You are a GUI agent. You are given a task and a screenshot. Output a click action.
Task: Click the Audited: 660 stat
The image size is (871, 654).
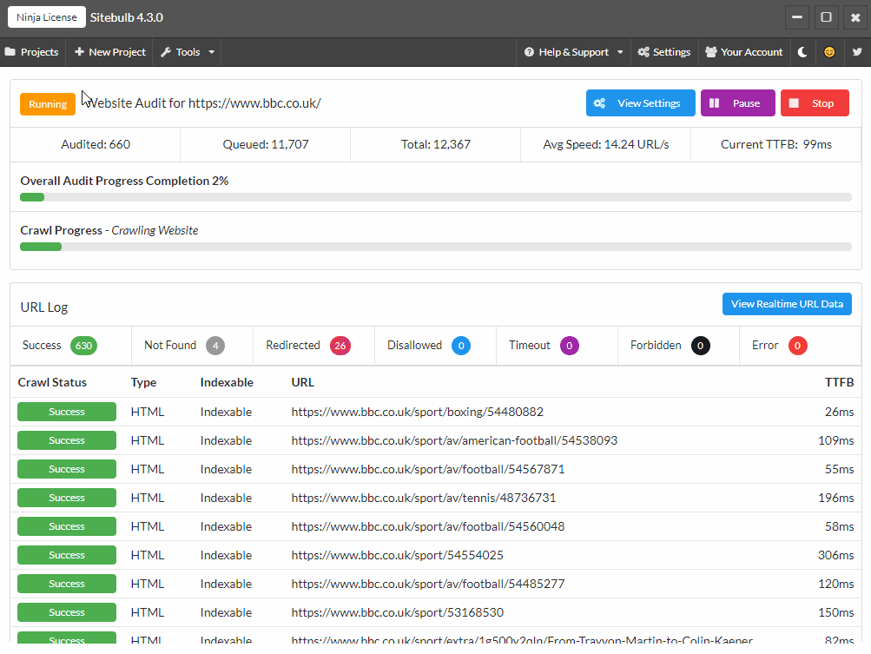[96, 144]
